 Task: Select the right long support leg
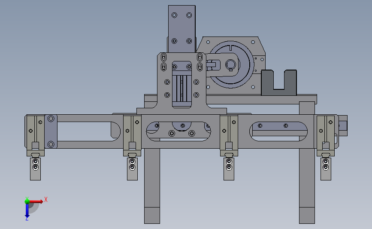[x=307, y=186]
